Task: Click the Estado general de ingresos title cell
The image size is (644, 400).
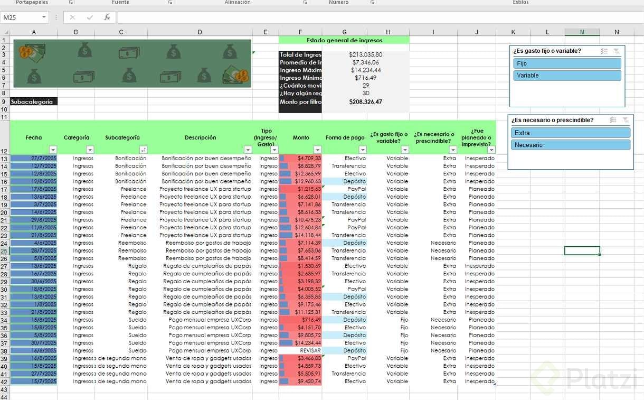Action: pos(344,40)
